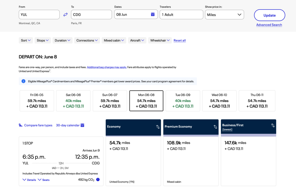Screen dimensions: 296x187
Task: Open the Advanced Search link
Action: [x=269, y=25]
